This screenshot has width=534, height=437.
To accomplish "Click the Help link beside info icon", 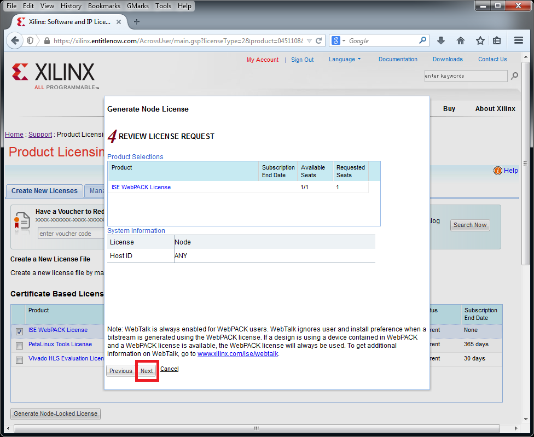I will (x=510, y=171).
